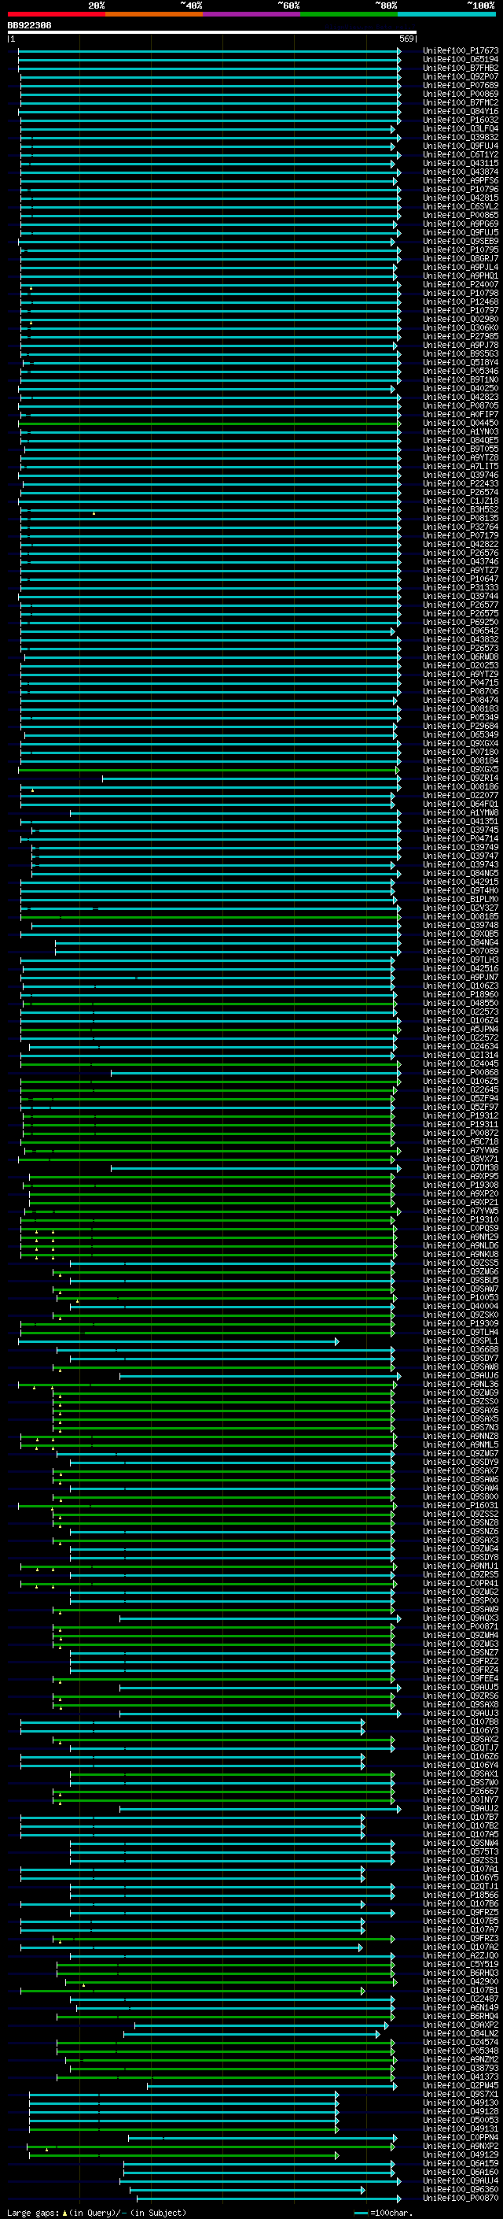Click the orange ~40% identity legend bar
Screen dimensions: 503x2219
pyautogui.click(x=154, y=14)
